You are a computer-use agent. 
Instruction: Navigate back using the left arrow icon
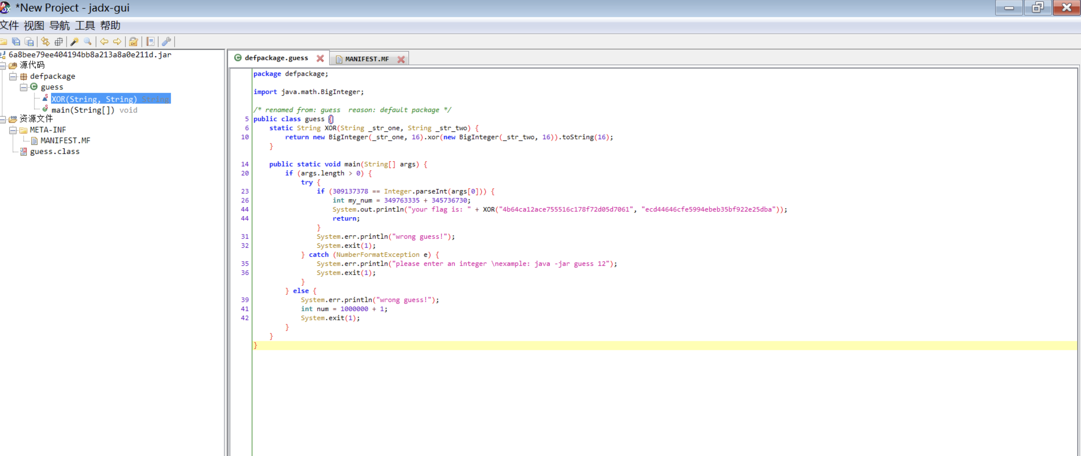(104, 41)
